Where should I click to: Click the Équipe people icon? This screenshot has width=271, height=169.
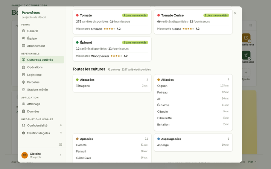pyautogui.click(x=23, y=38)
